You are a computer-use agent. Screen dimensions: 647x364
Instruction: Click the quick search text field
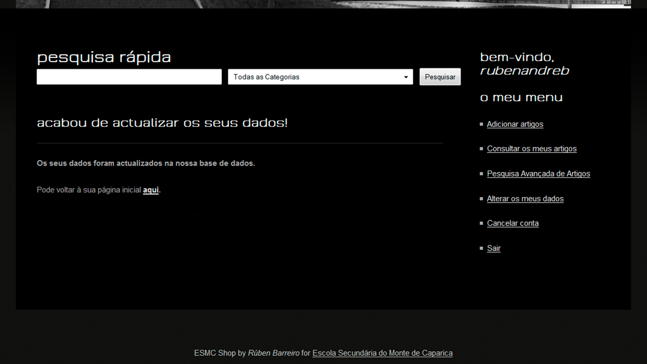point(129,77)
